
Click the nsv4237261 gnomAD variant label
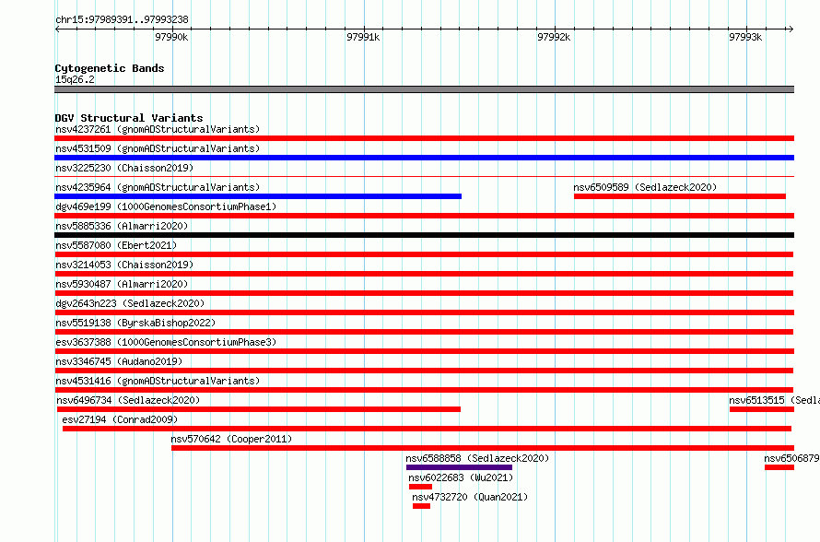[158, 129]
